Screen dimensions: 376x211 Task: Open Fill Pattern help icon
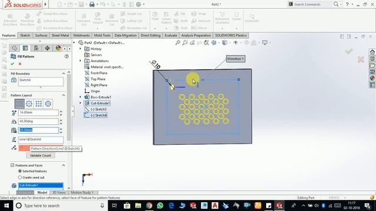pos(66,56)
